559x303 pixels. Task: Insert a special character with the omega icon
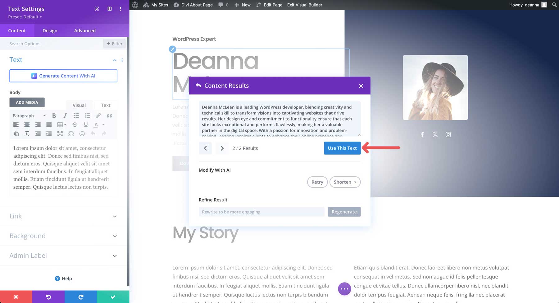click(71, 134)
